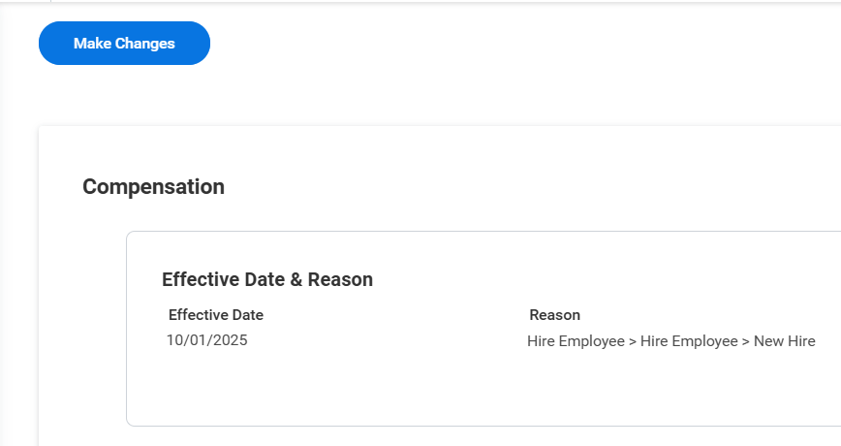Click the Make Changes button
The width and height of the screenshot is (841, 446).
pyautogui.click(x=124, y=44)
